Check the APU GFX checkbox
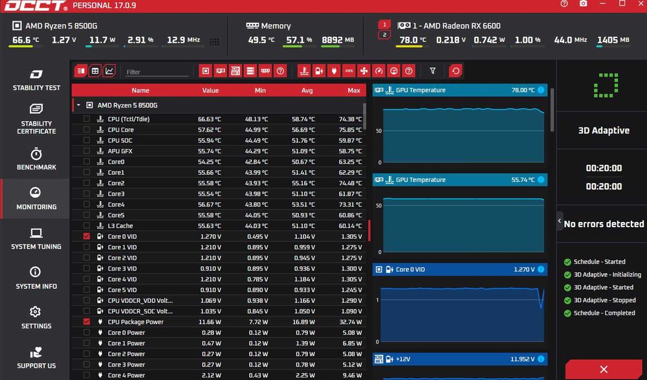 coord(86,151)
